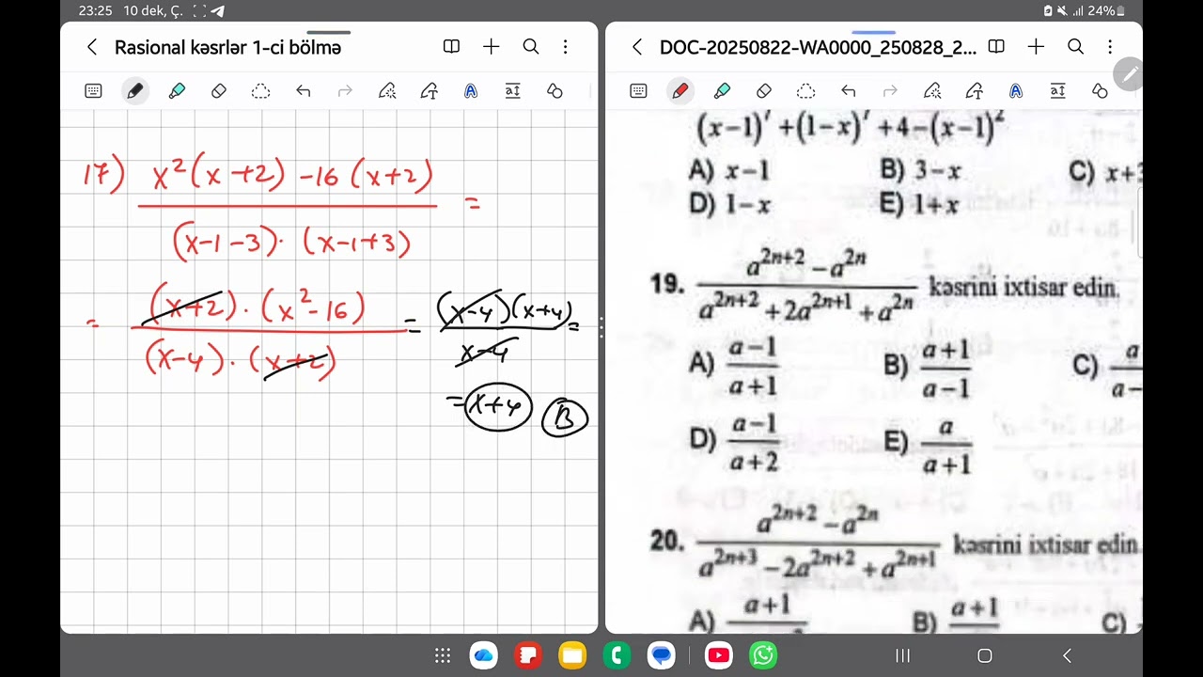
Task: Toggle handwriting-to-text in right note
Action: 1016,91
